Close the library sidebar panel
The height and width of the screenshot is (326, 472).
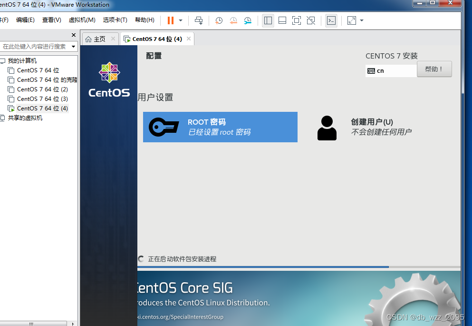coord(74,35)
